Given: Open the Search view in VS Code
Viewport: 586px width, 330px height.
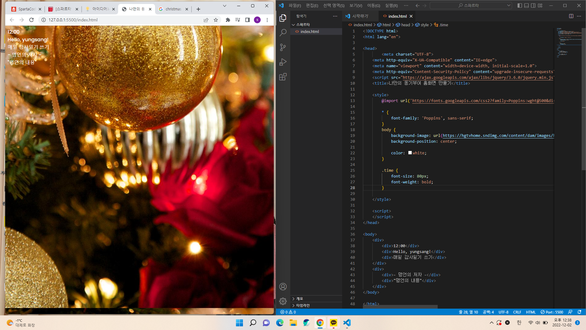Looking at the screenshot, I should click(283, 33).
